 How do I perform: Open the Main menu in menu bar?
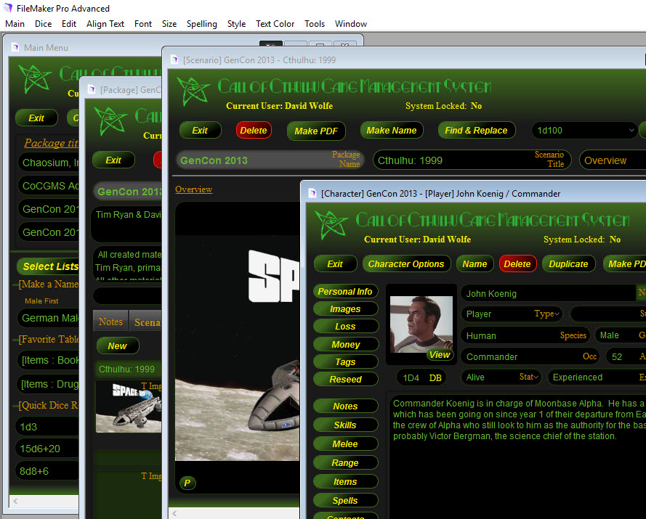click(x=15, y=24)
